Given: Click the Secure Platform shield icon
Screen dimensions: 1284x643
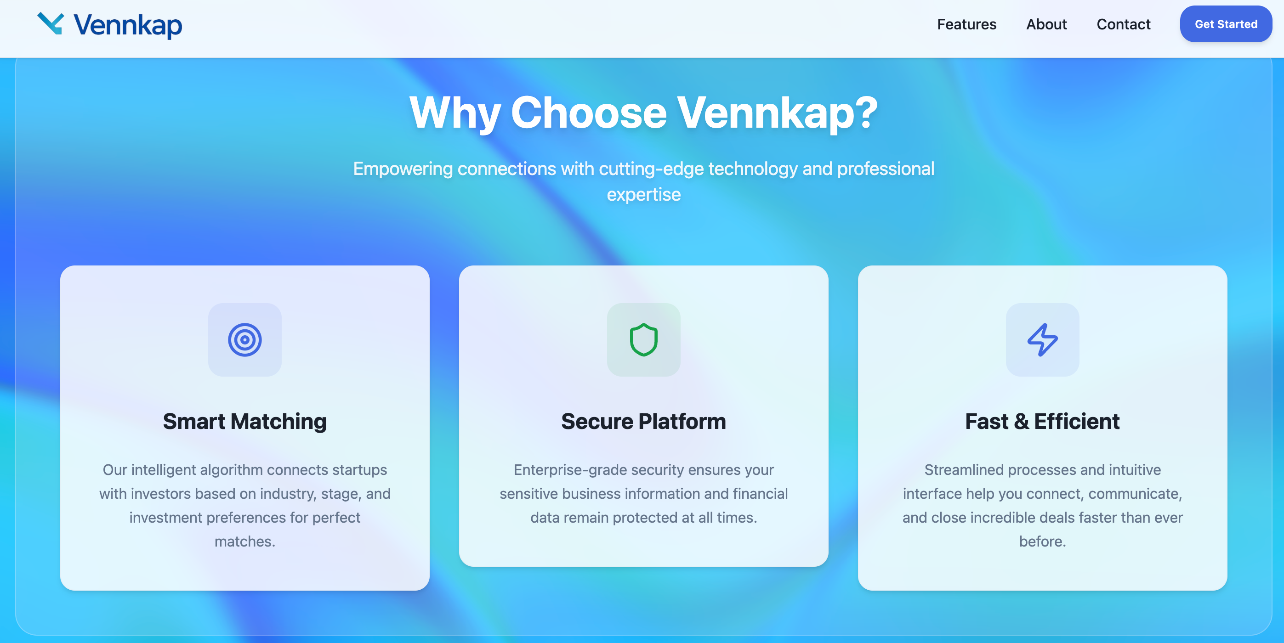Looking at the screenshot, I should click(643, 340).
